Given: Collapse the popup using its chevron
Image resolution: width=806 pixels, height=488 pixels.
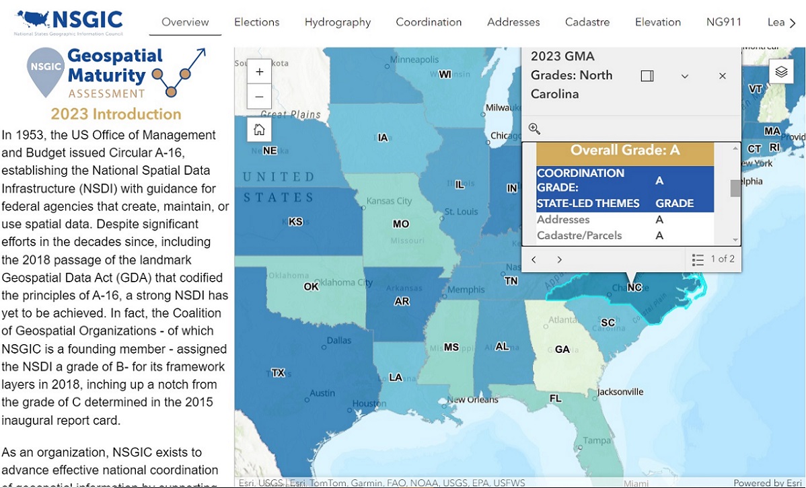Looking at the screenshot, I should 685,76.
